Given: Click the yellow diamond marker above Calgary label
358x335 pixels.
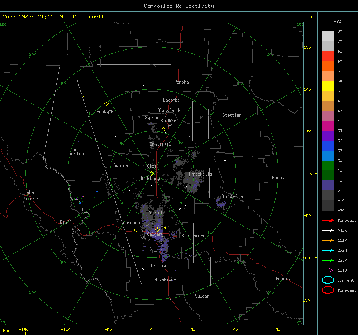Looking at the screenshot, I should [x=157, y=229].
